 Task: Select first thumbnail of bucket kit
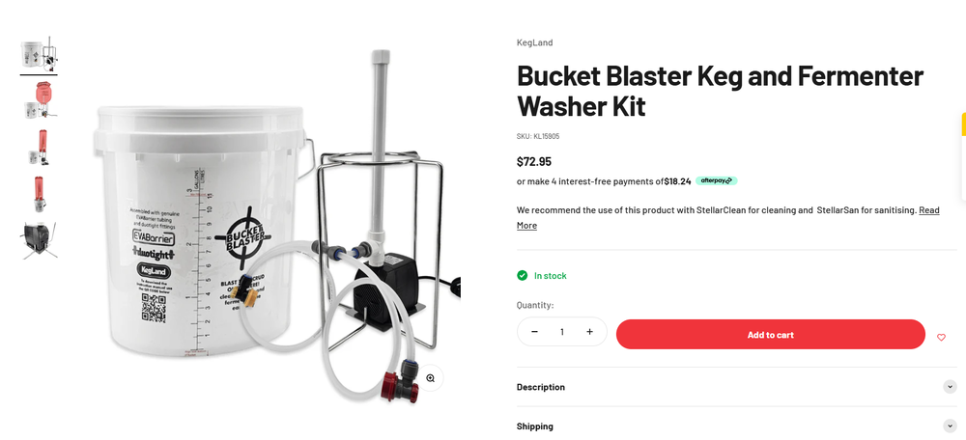click(39, 55)
